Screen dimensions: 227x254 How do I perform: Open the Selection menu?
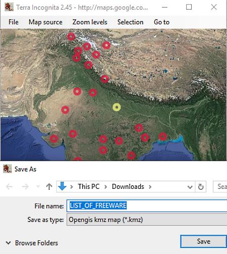pyautogui.click(x=130, y=22)
